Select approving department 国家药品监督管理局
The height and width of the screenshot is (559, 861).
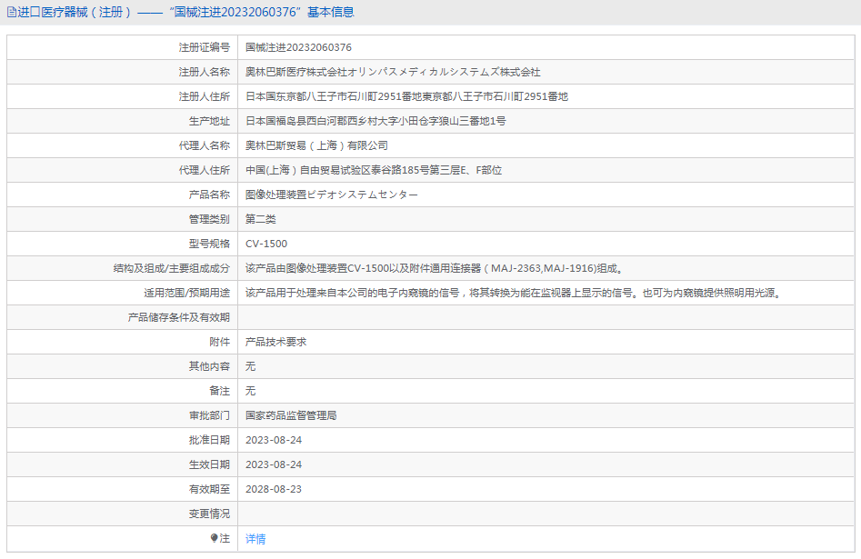coord(291,415)
